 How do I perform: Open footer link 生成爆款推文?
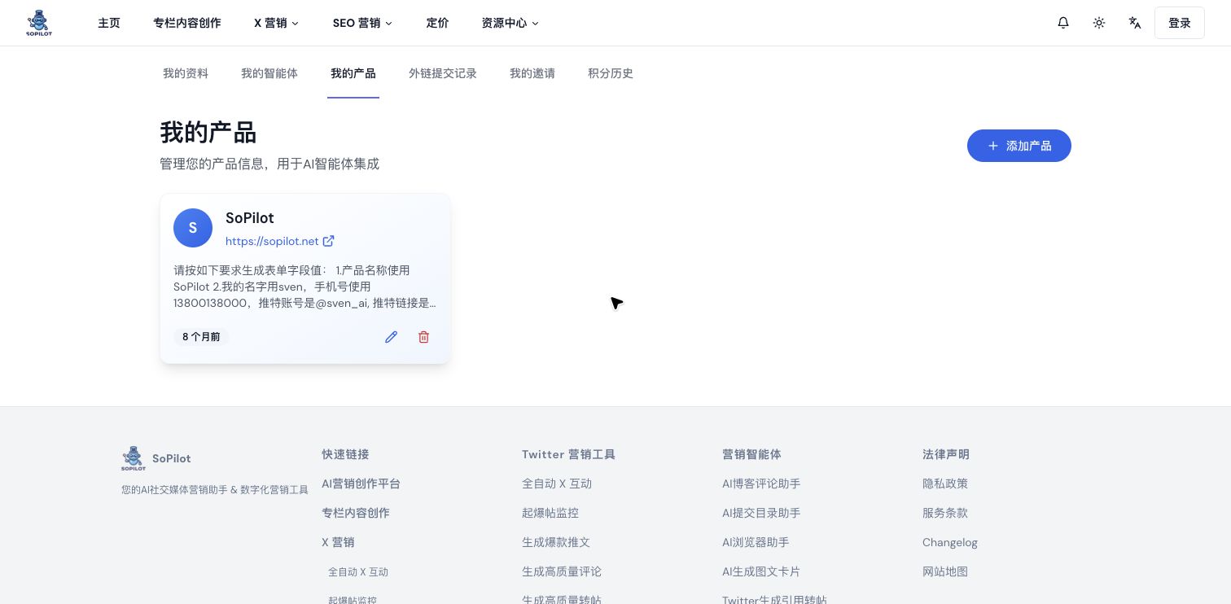[556, 542]
